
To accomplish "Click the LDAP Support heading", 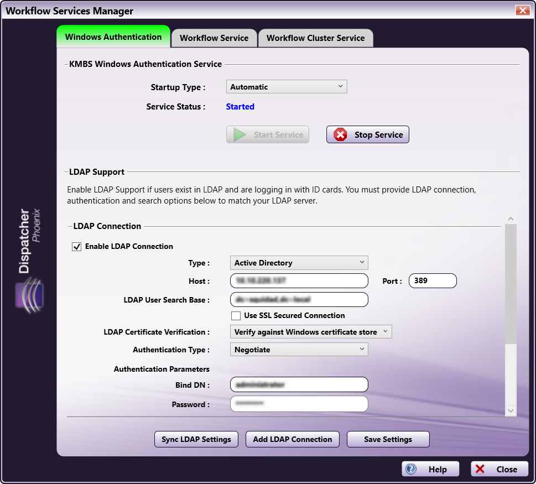I will [97, 172].
